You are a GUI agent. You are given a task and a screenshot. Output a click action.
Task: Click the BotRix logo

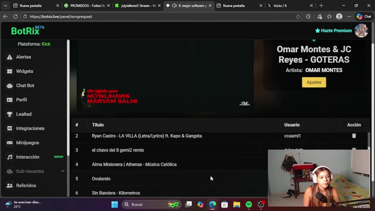pyautogui.click(x=28, y=30)
